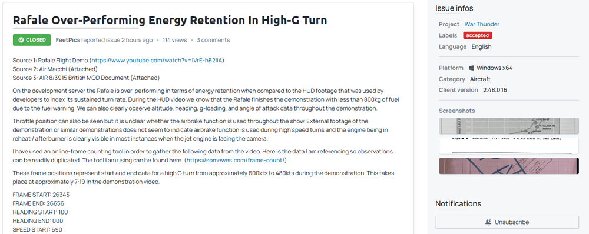Click the Windows logo platform icon
This screenshot has width=589, height=234.
[471, 68]
